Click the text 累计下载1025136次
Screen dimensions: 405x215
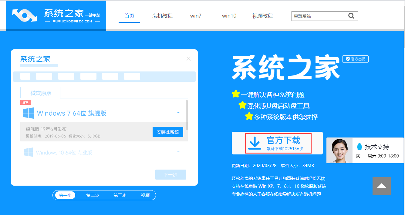click(285, 149)
